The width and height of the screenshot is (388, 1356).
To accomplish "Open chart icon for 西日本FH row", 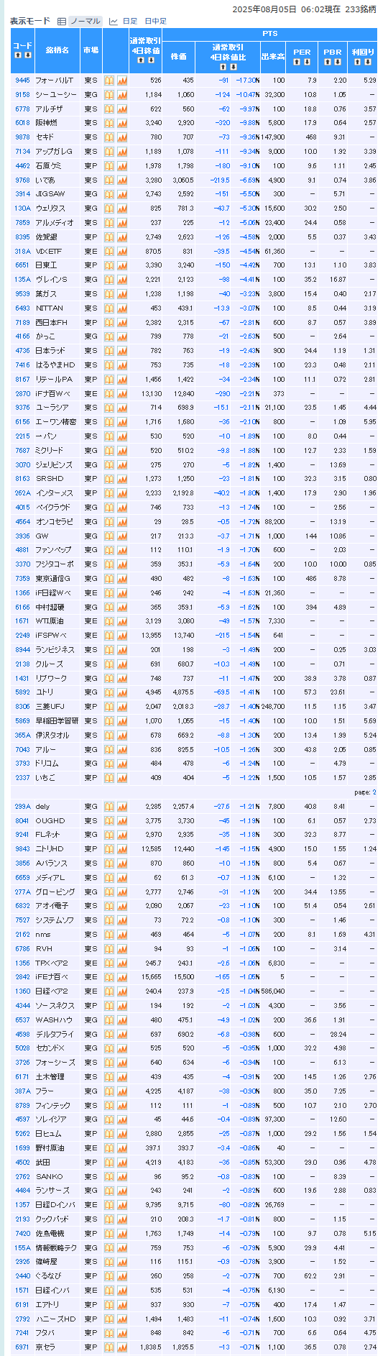I will pos(122,323).
